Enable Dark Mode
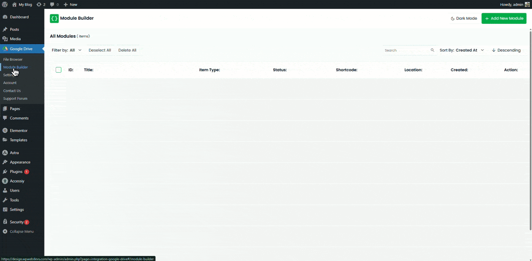 [463, 18]
